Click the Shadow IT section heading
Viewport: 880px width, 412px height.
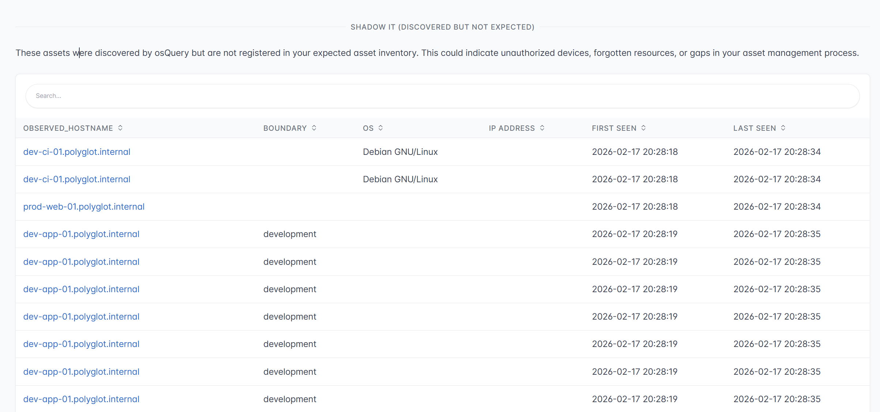point(442,27)
